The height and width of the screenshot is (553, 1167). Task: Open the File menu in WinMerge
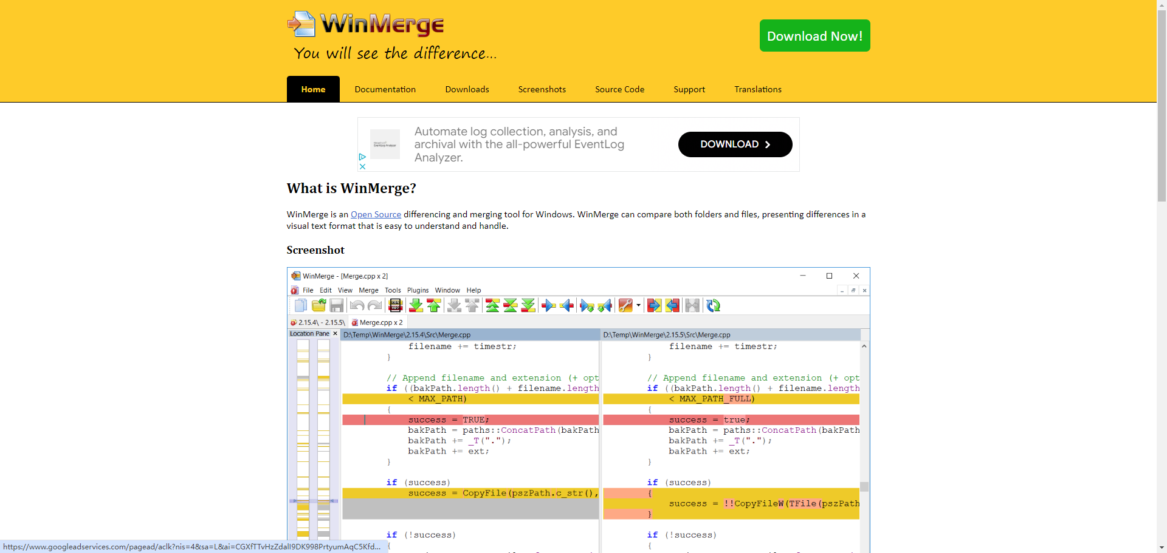point(308,290)
